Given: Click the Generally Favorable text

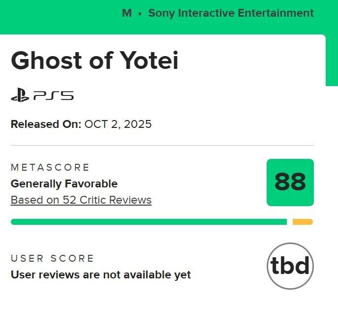Looking at the screenshot, I should click(x=64, y=184).
